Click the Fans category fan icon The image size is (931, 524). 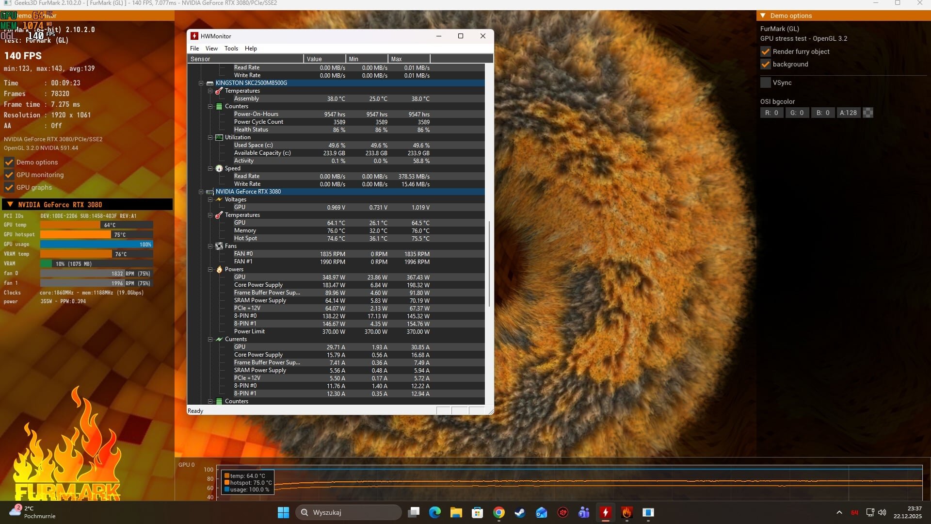pos(219,246)
